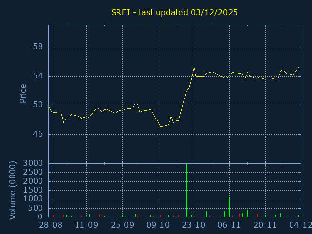Click the green volume bar at 06-11
The image size is (312, 234).
229,207
